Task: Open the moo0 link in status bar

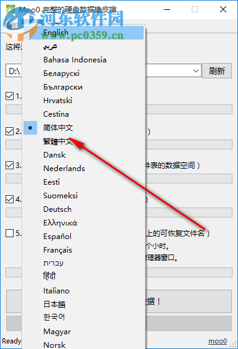Action: pyautogui.click(x=218, y=341)
